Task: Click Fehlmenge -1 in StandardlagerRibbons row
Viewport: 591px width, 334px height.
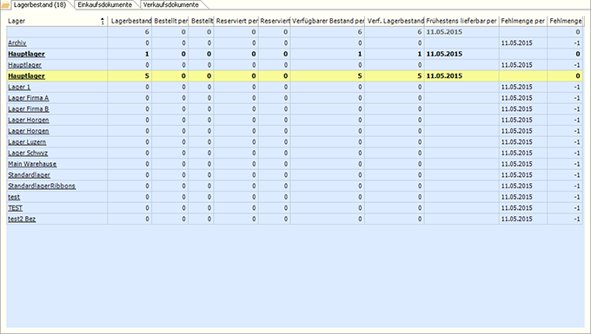Action: [577, 186]
